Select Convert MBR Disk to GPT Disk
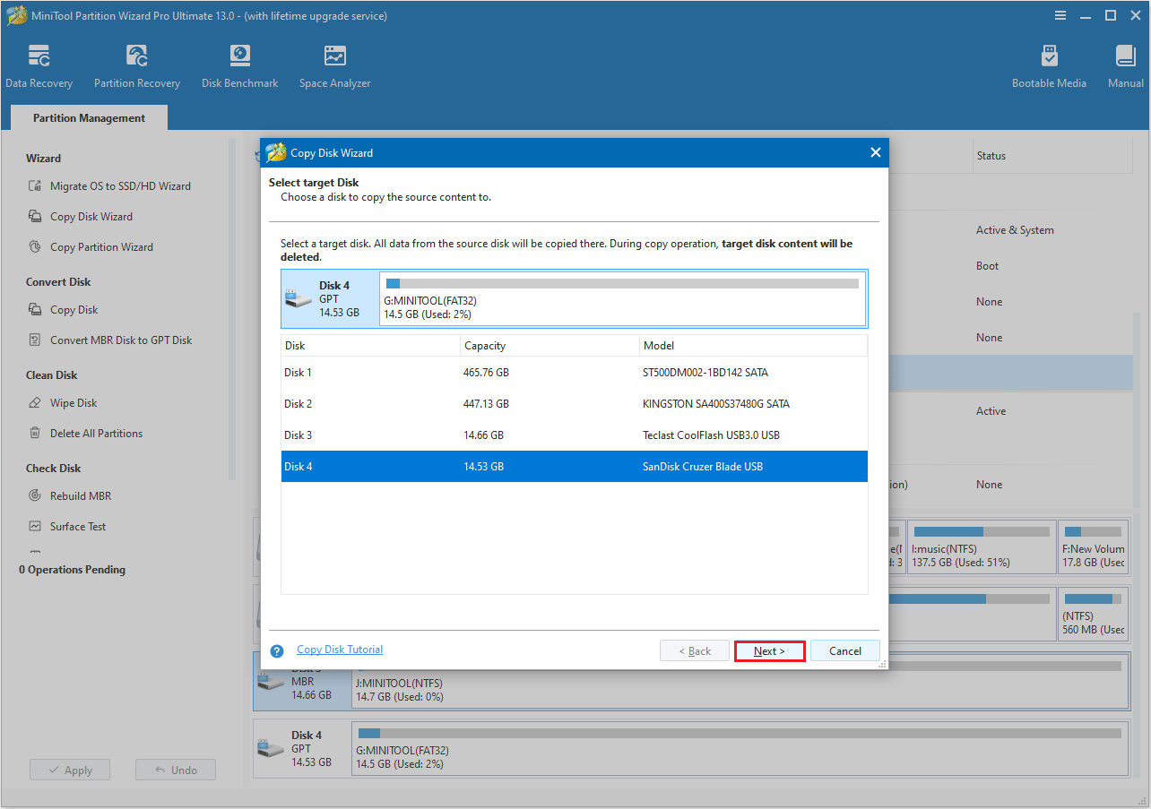 (125, 340)
